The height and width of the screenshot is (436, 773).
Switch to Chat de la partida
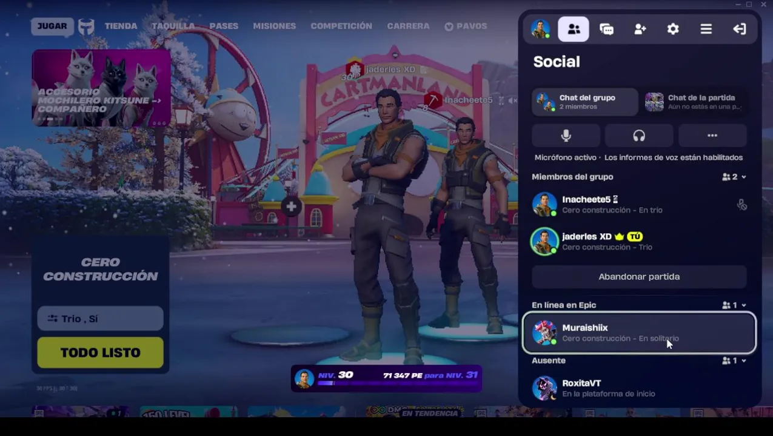coord(695,102)
